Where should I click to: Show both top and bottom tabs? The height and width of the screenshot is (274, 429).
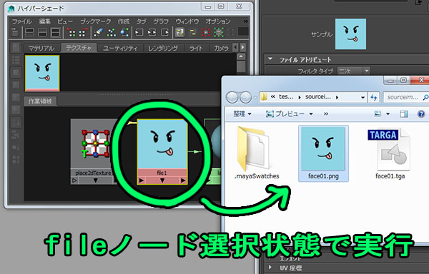(x=56, y=33)
